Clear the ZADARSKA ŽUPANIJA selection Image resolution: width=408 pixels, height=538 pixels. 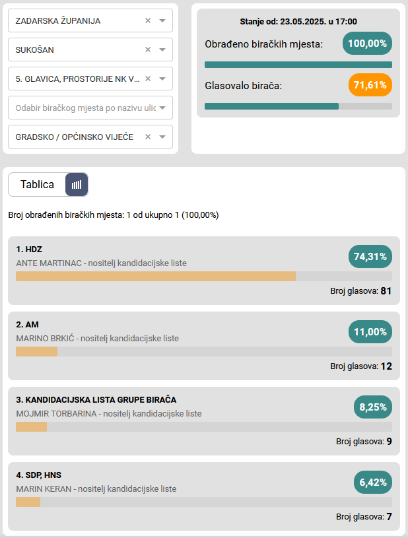[x=148, y=20]
